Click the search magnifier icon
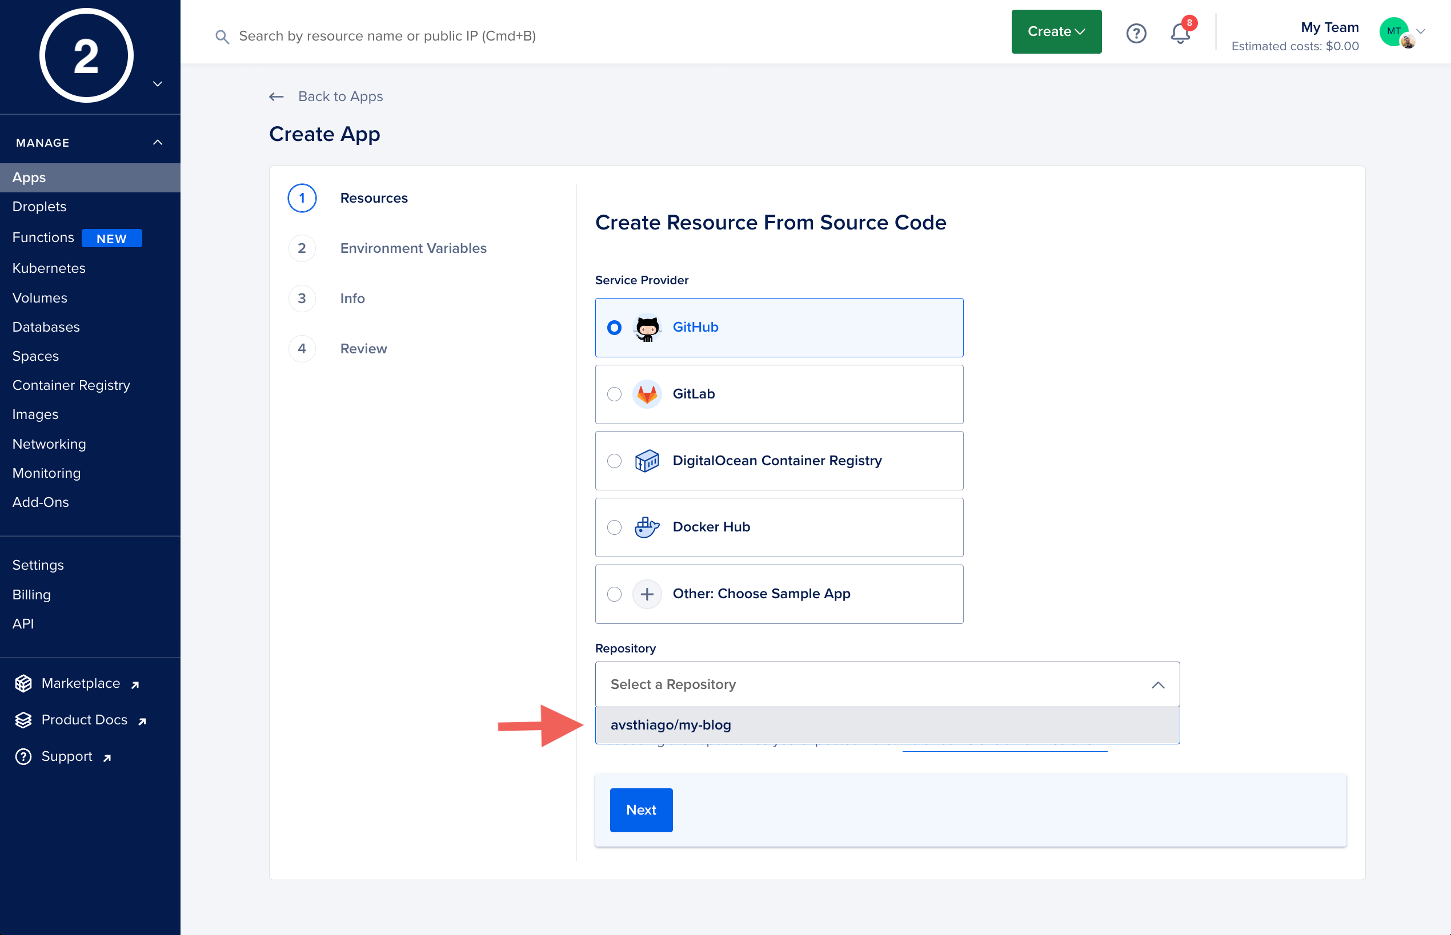The width and height of the screenshot is (1451, 935). 222,37
